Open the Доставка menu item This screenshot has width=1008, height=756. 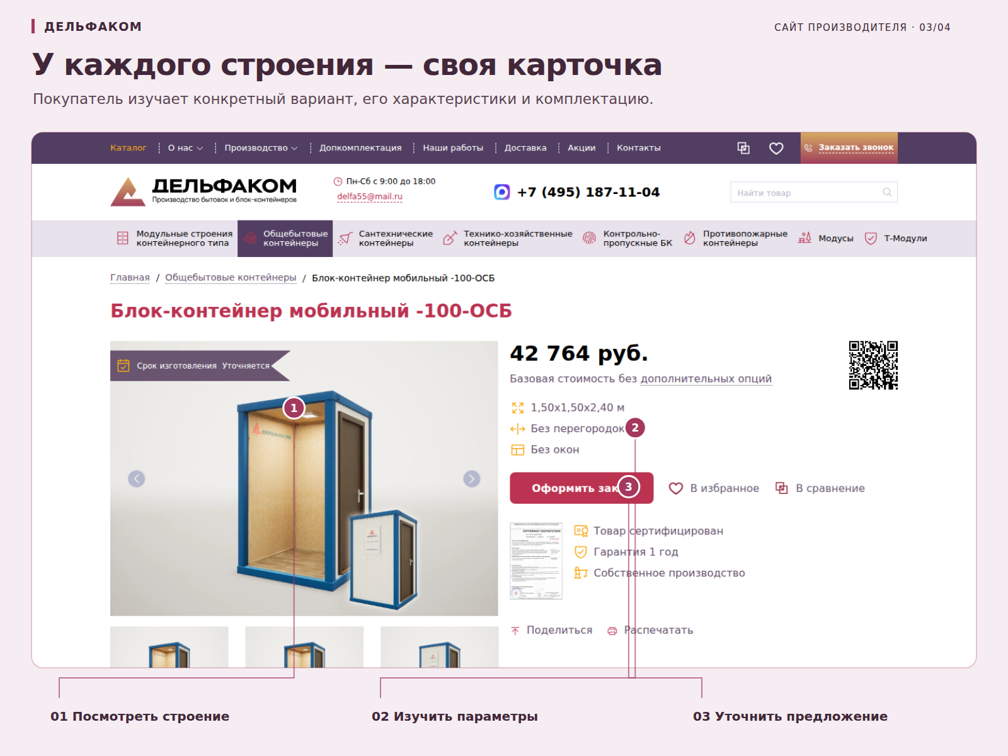point(525,148)
